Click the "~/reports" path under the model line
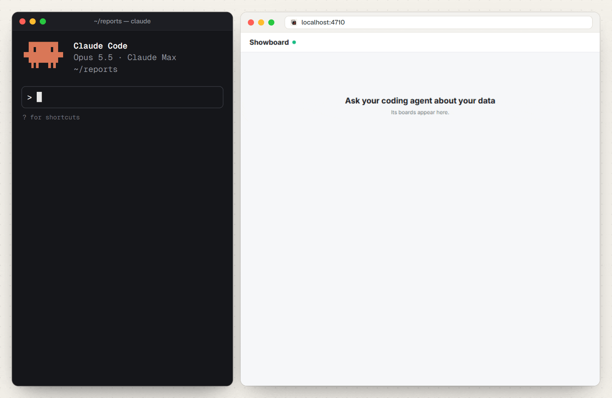The image size is (612, 398). 96,69
